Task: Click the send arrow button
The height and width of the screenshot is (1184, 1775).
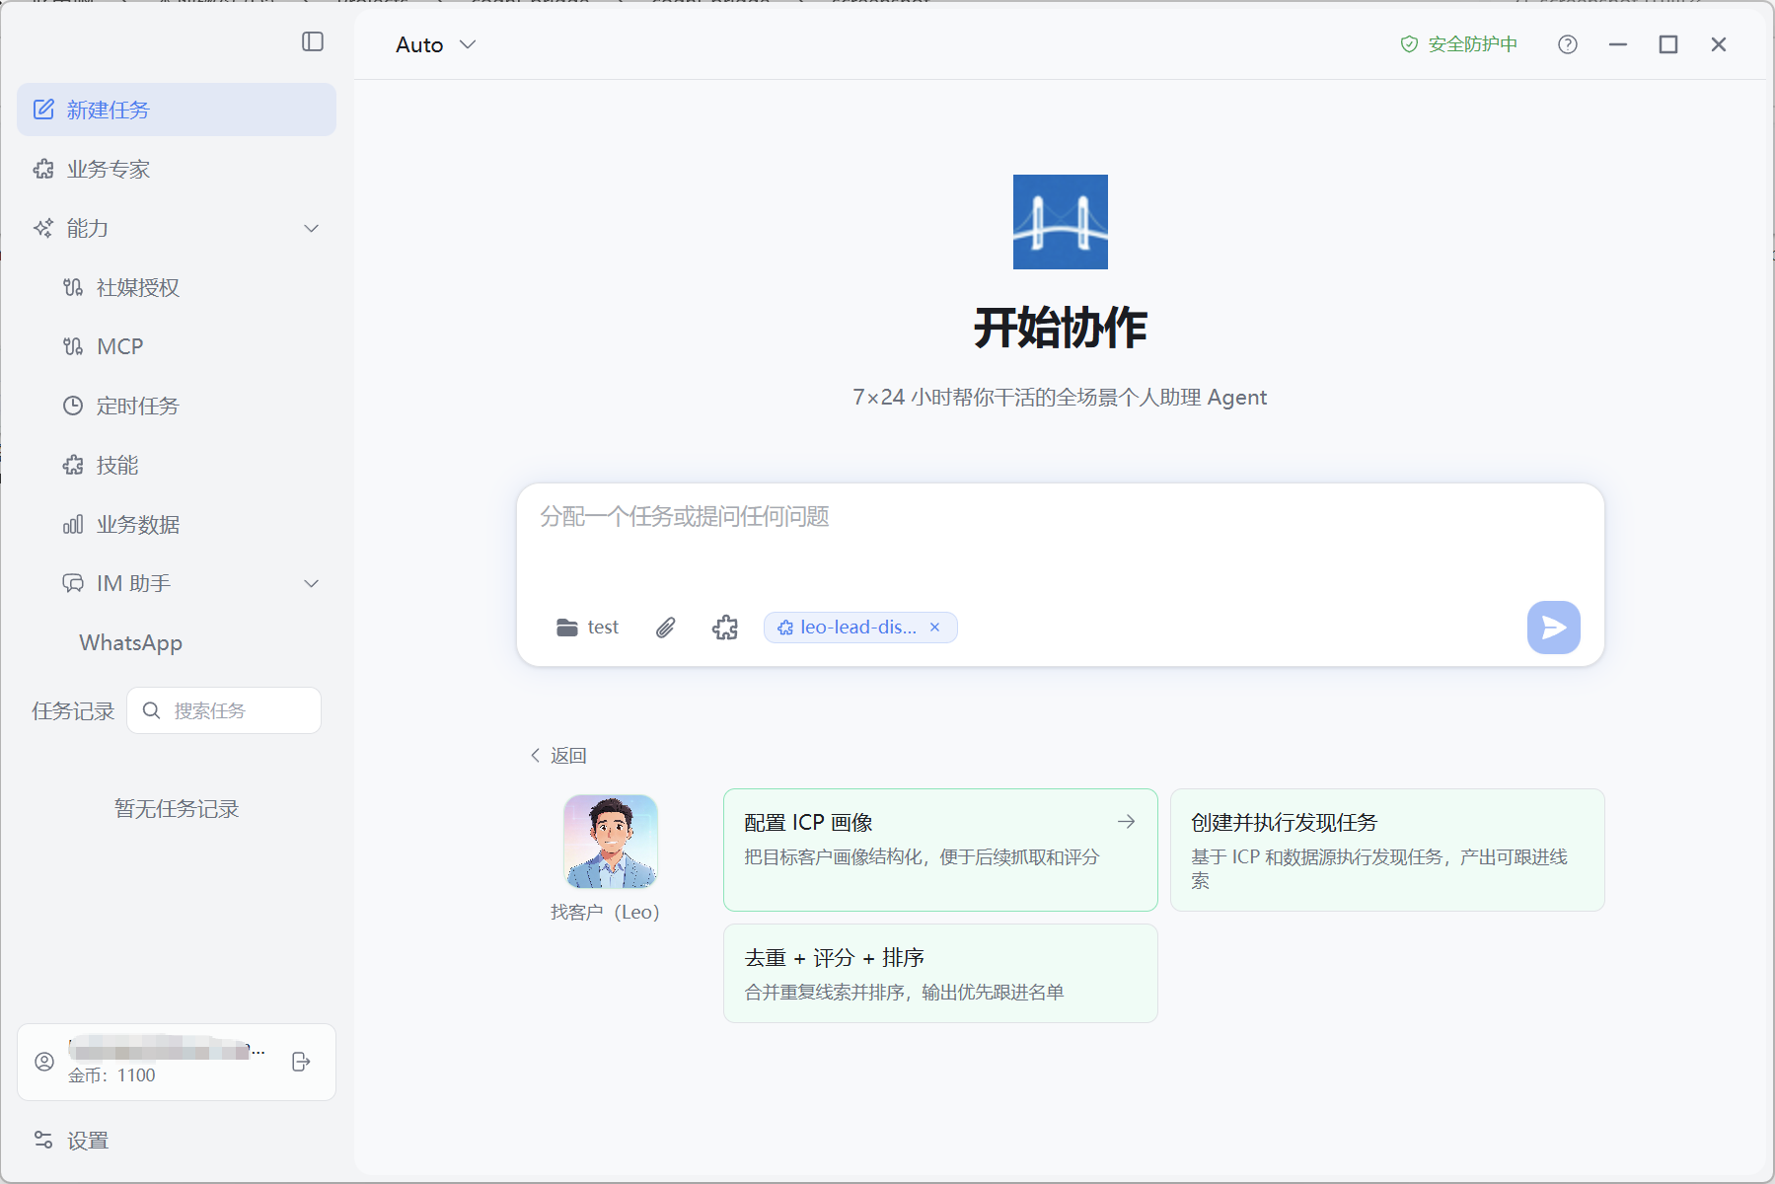Action: pyautogui.click(x=1554, y=628)
